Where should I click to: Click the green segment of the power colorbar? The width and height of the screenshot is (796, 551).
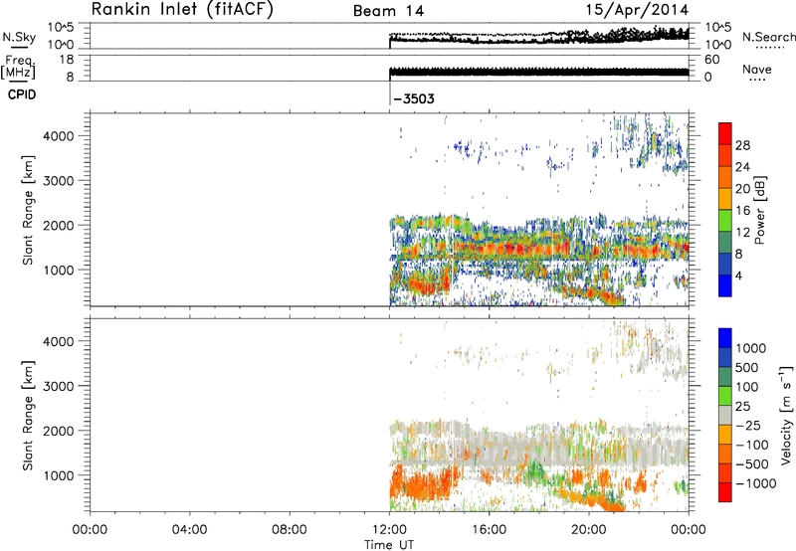725,220
